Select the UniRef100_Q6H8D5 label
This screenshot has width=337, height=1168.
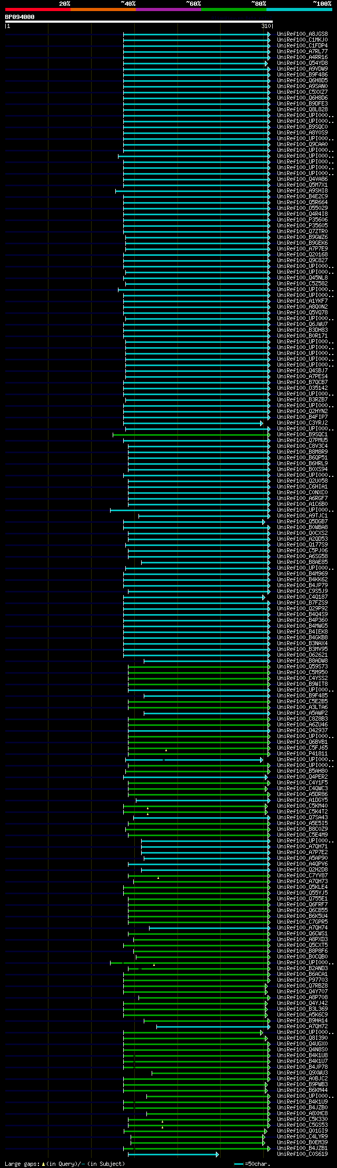click(x=302, y=80)
